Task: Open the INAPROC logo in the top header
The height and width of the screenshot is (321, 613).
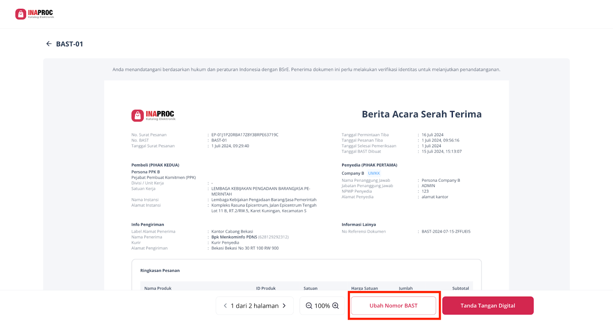Action: point(35,14)
